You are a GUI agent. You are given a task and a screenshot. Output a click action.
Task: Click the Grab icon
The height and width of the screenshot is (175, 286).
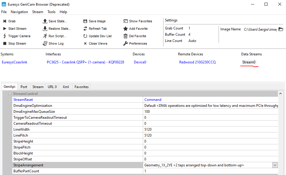[x=5, y=21]
